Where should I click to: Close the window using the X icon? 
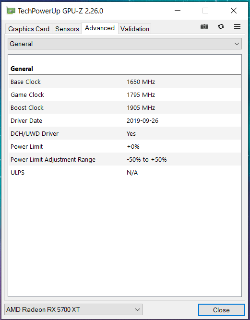coord(234,11)
